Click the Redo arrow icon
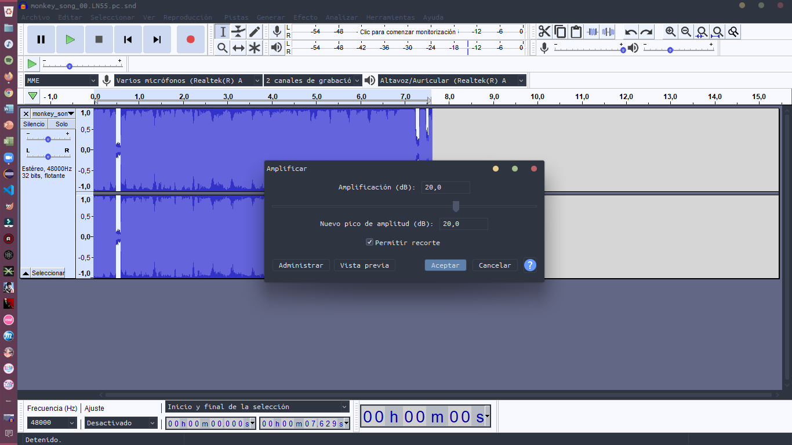 pos(646,31)
